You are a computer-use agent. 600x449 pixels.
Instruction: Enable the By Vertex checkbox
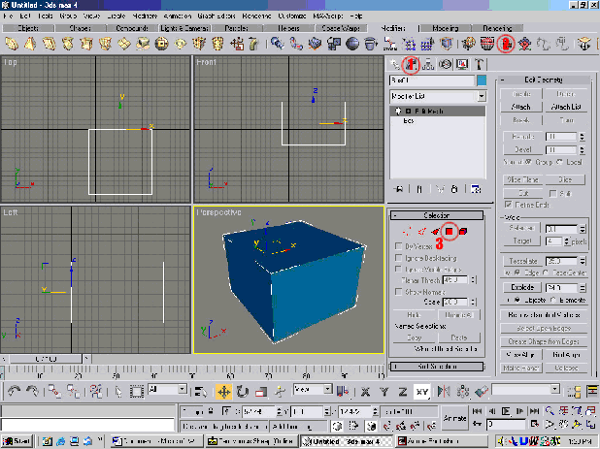pos(399,247)
